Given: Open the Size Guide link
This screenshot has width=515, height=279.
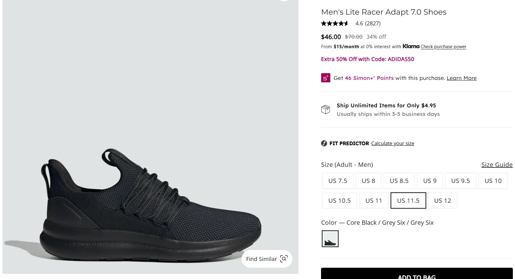Looking at the screenshot, I should [497, 165].
